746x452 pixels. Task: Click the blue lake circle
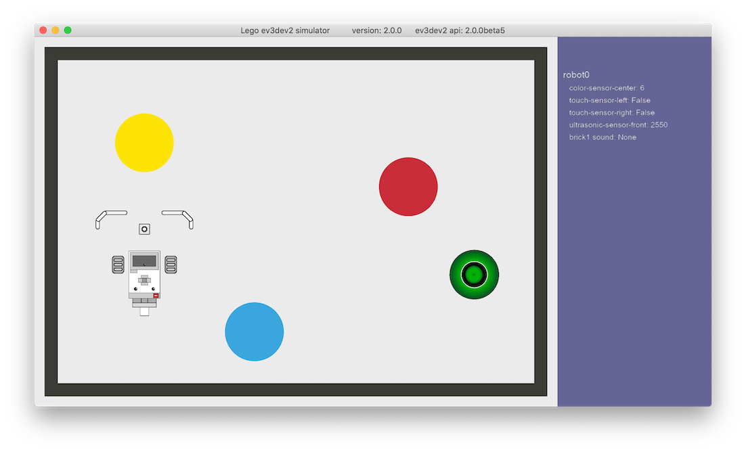pyautogui.click(x=255, y=332)
